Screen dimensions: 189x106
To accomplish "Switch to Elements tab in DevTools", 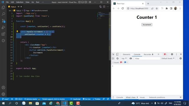I will pos(127,54).
